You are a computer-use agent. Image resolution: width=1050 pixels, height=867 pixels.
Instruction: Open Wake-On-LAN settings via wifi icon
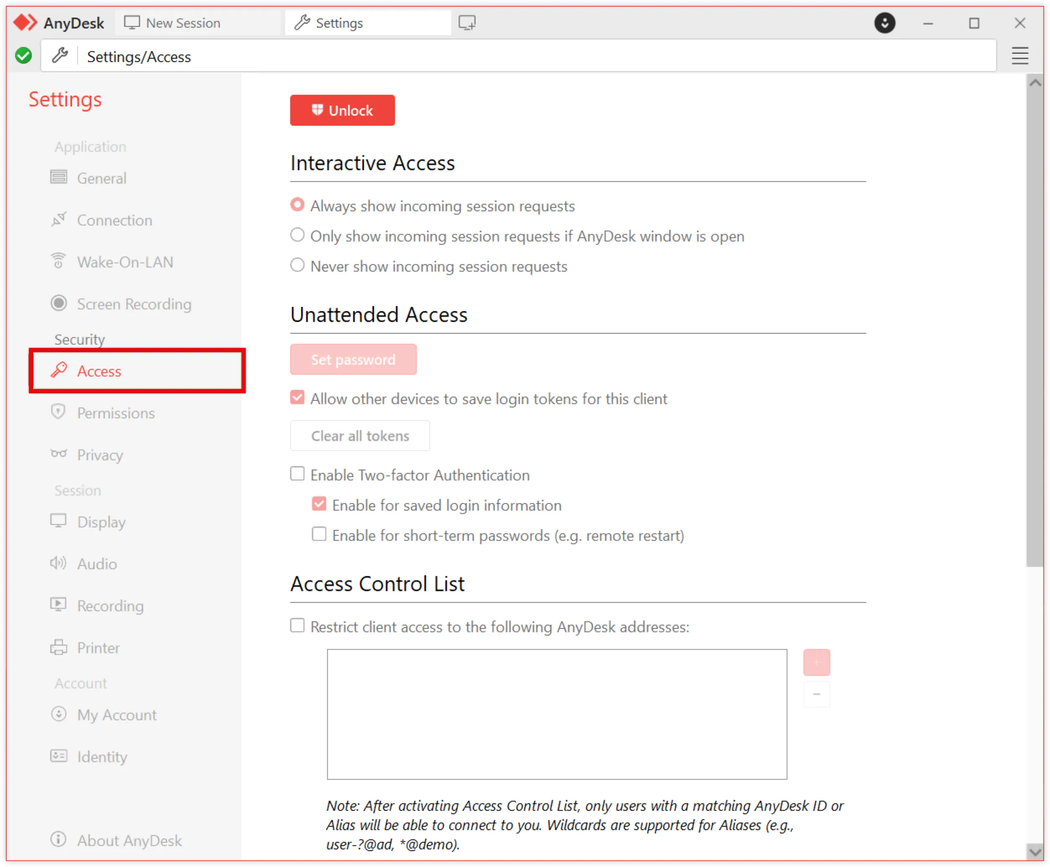[x=58, y=261]
